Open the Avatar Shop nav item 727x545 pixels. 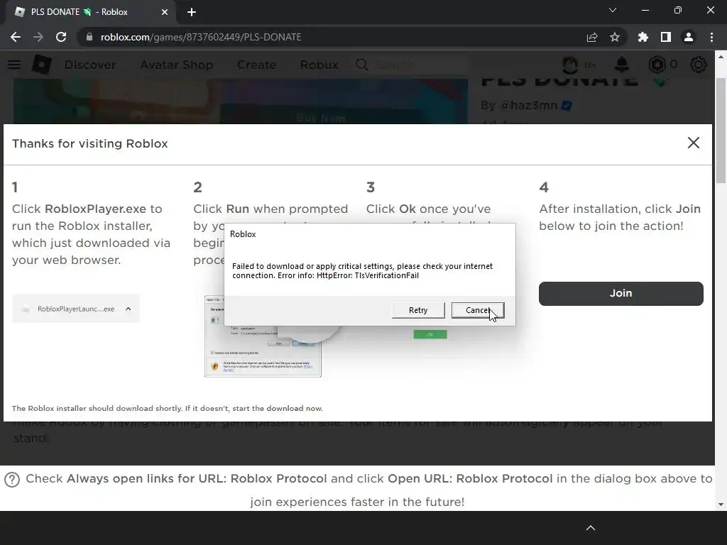coord(177,65)
